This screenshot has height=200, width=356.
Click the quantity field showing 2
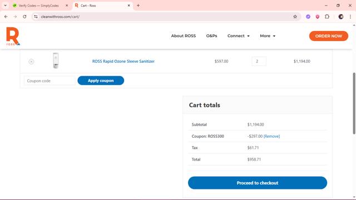(259, 61)
